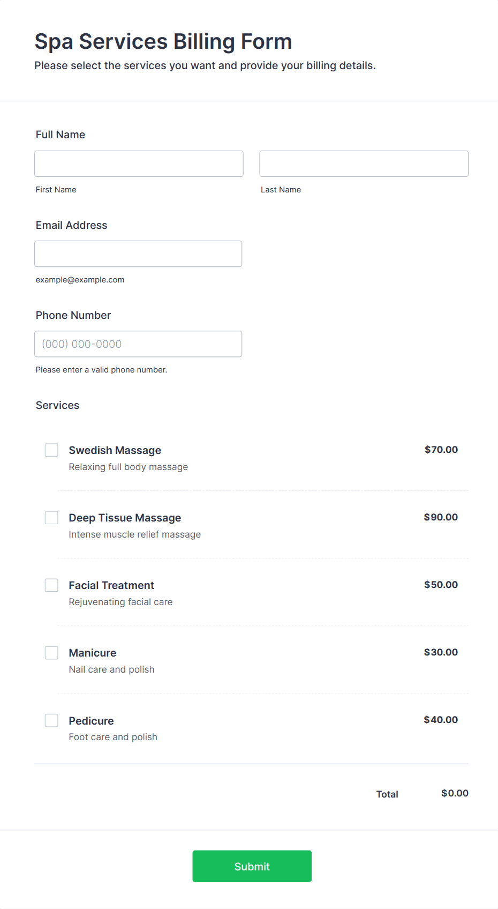Image resolution: width=498 pixels, height=909 pixels.
Task: Click into the Email Address field
Action: (138, 254)
